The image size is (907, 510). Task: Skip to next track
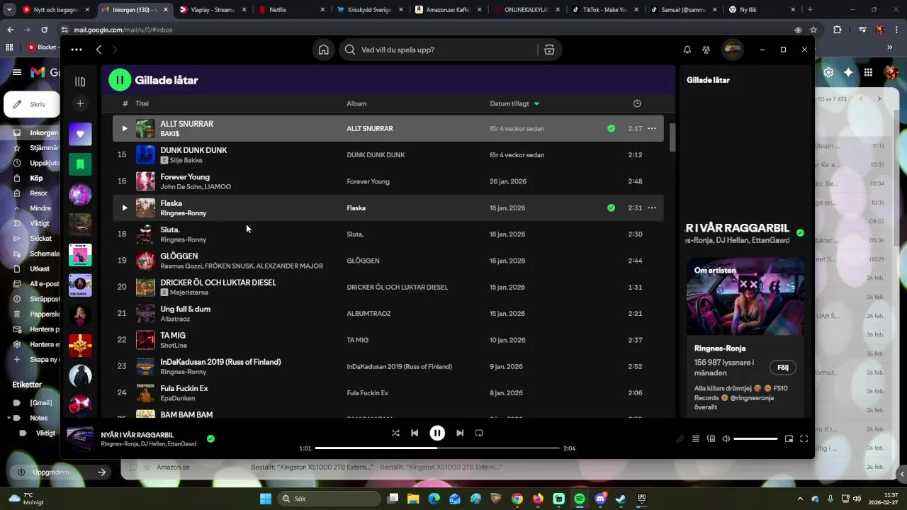(460, 433)
